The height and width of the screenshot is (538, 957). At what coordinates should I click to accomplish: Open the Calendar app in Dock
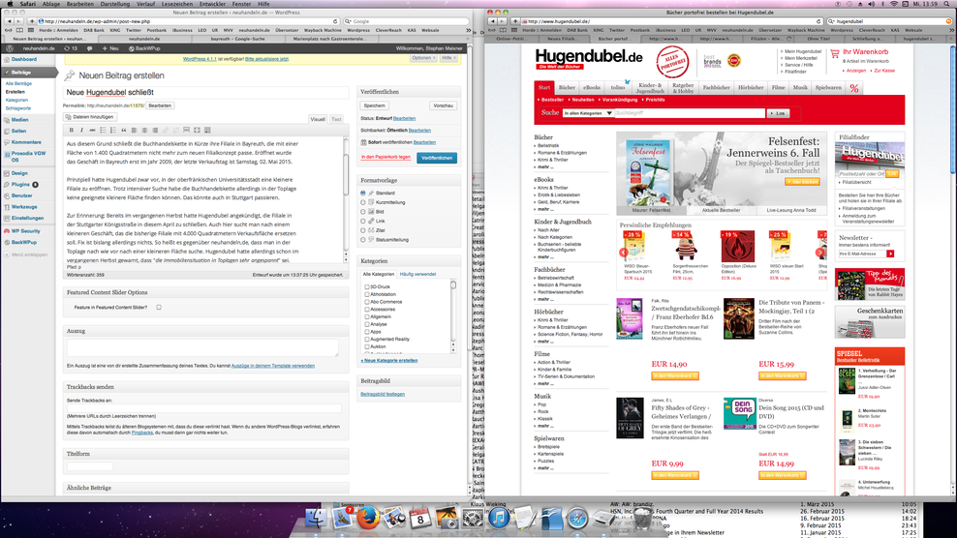(x=420, y=519)
